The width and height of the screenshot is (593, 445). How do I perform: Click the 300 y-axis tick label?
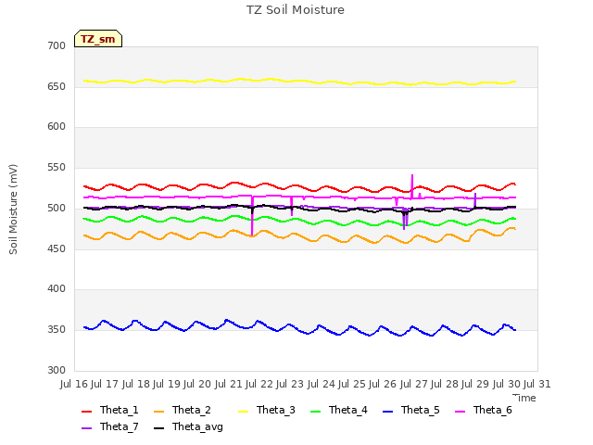[57, 370]
